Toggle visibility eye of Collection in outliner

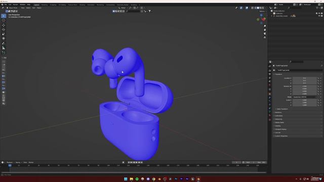[x=319, y=14]
